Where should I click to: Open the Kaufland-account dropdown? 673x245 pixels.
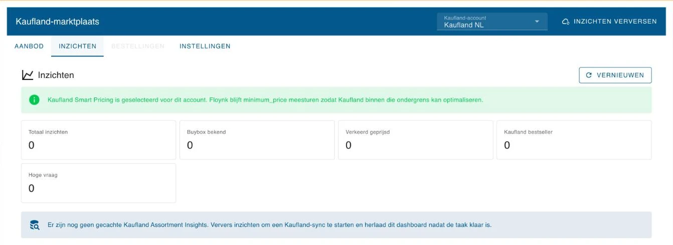[x=492, y=21]
